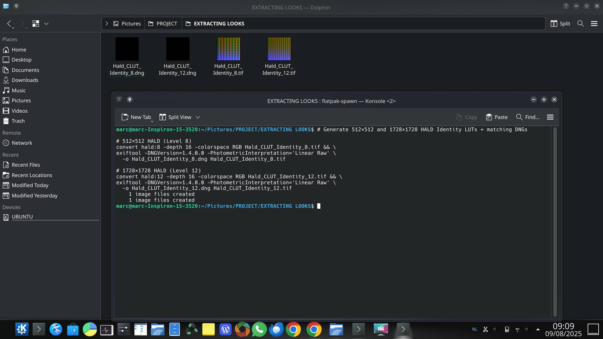Click the Dolphin search magnifier icon
The height and width of the screenshot is (339, 603).
point(580,24)
